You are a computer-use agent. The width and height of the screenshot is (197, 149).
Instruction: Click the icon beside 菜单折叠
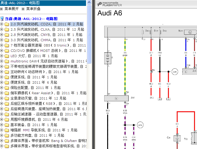coord(23,9)
